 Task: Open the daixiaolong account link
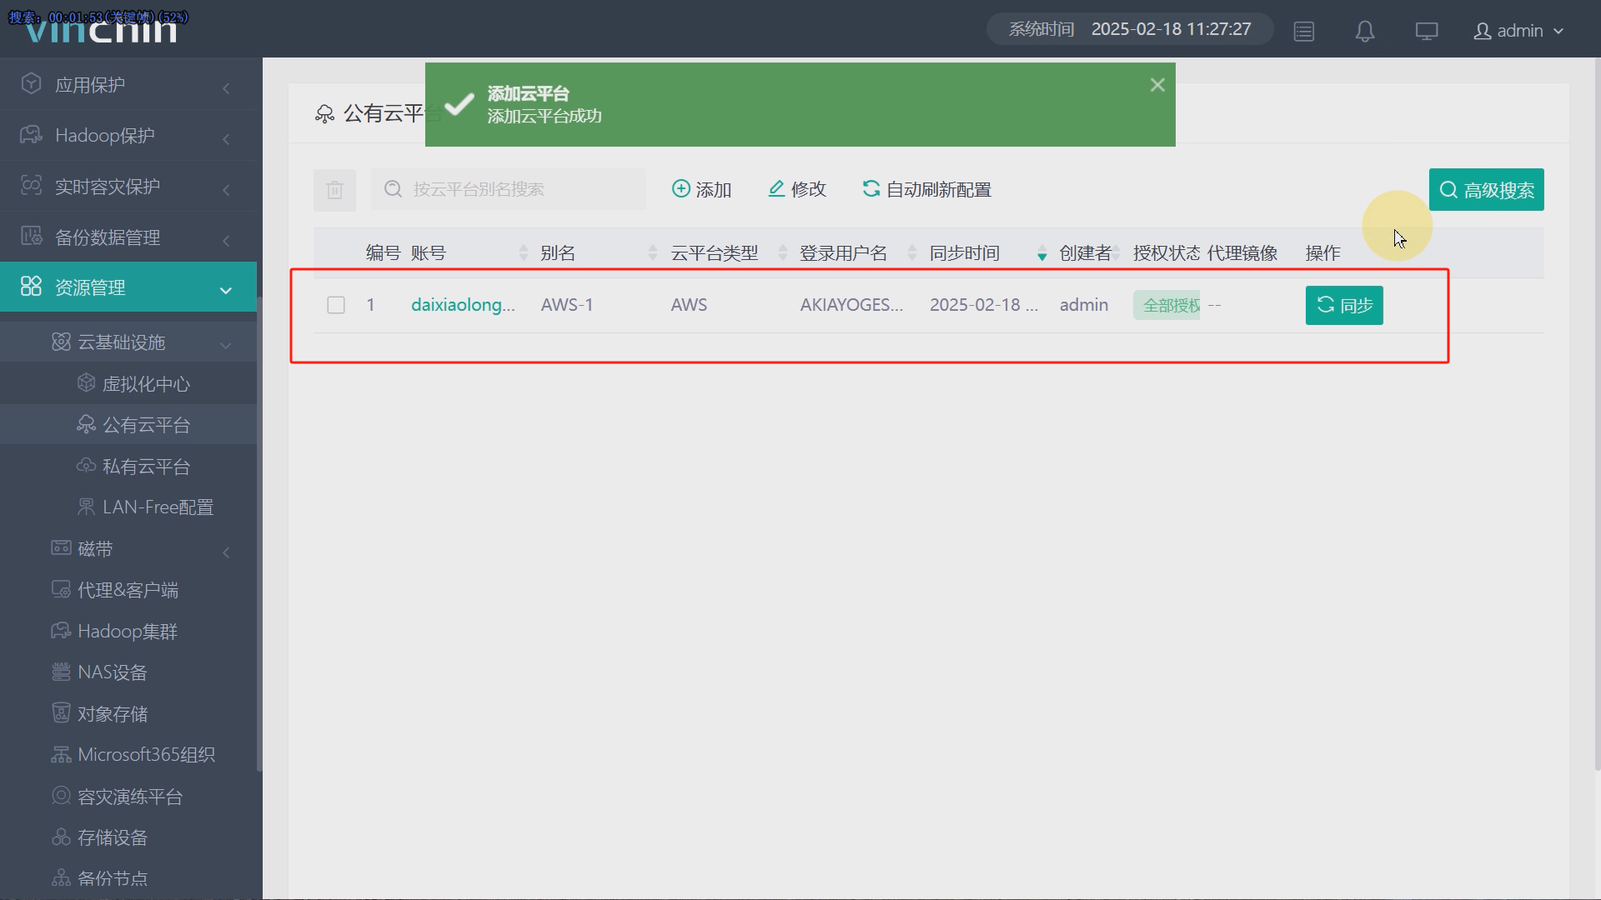click(463, 305)
